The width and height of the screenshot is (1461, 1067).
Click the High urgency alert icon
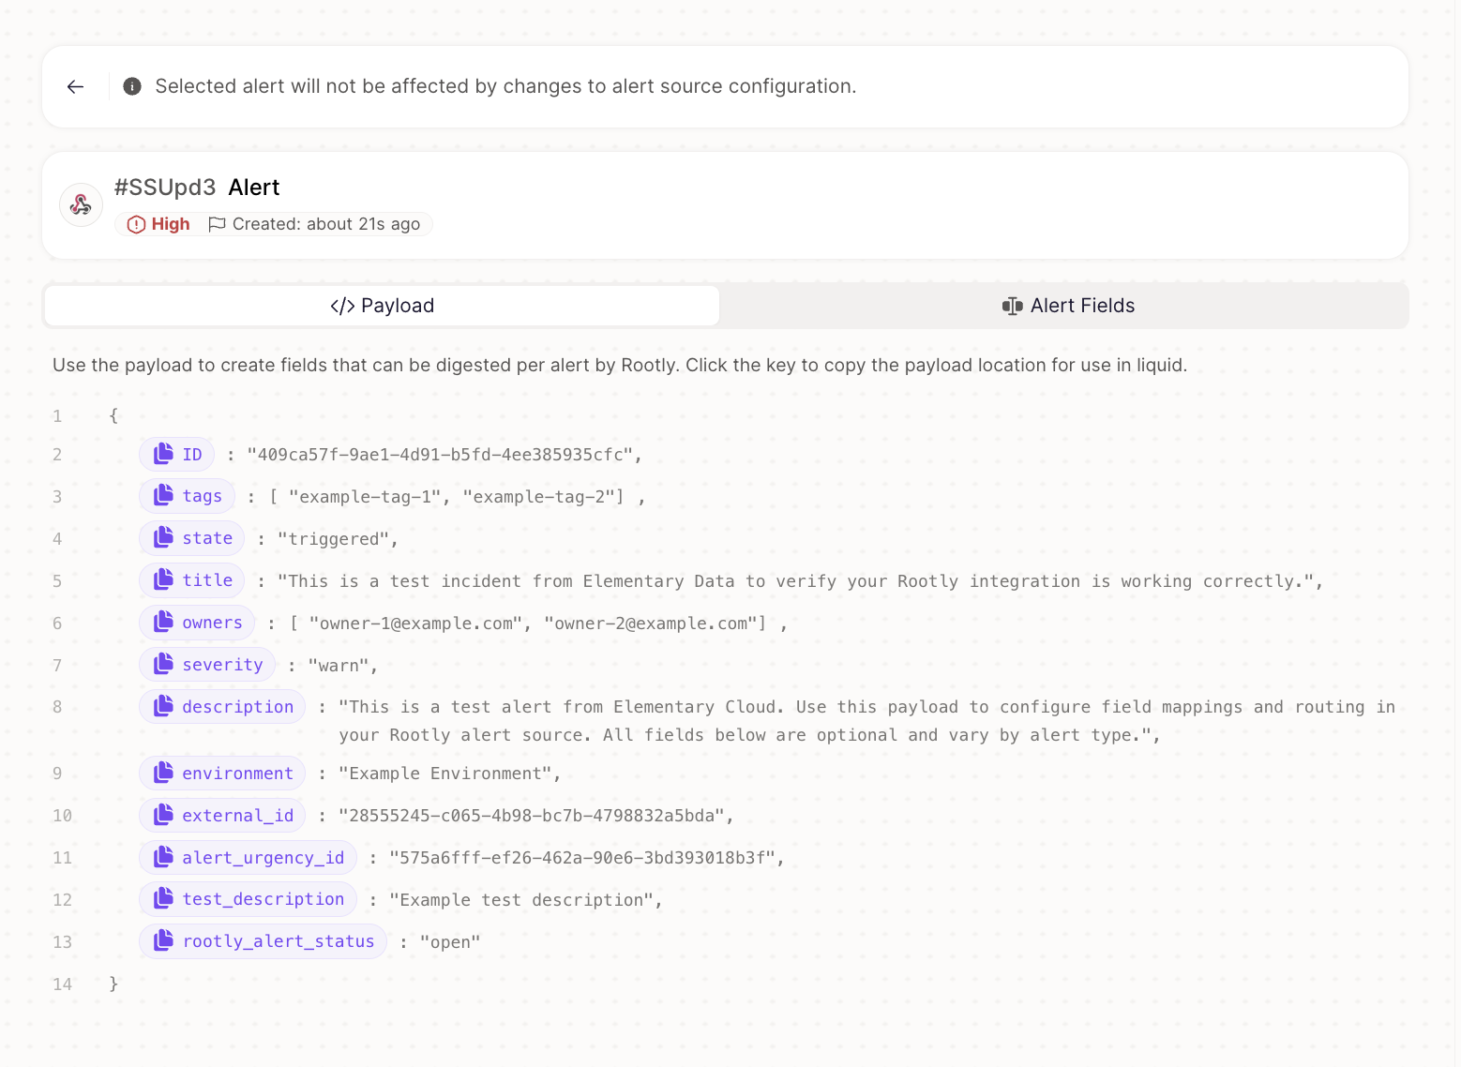point(136,224)
